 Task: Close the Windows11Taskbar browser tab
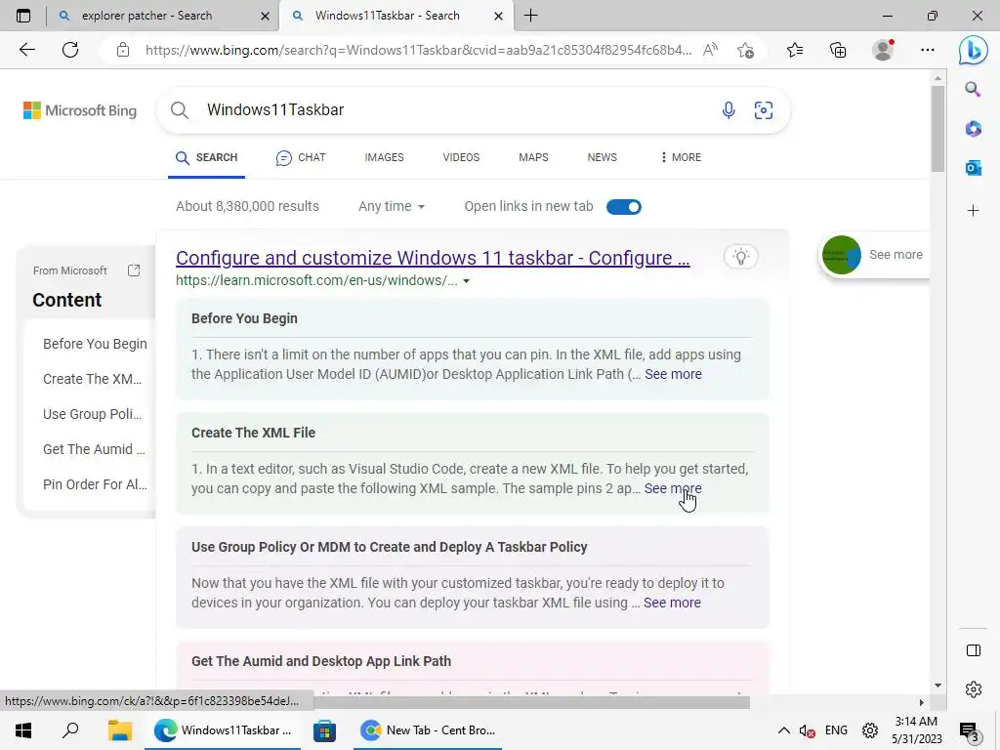click(x=499, y=16)
